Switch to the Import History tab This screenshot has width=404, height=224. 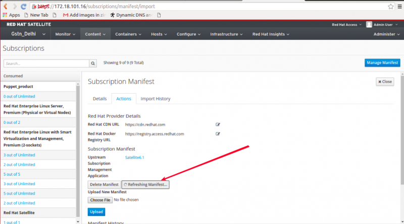[x=156, y=99]
